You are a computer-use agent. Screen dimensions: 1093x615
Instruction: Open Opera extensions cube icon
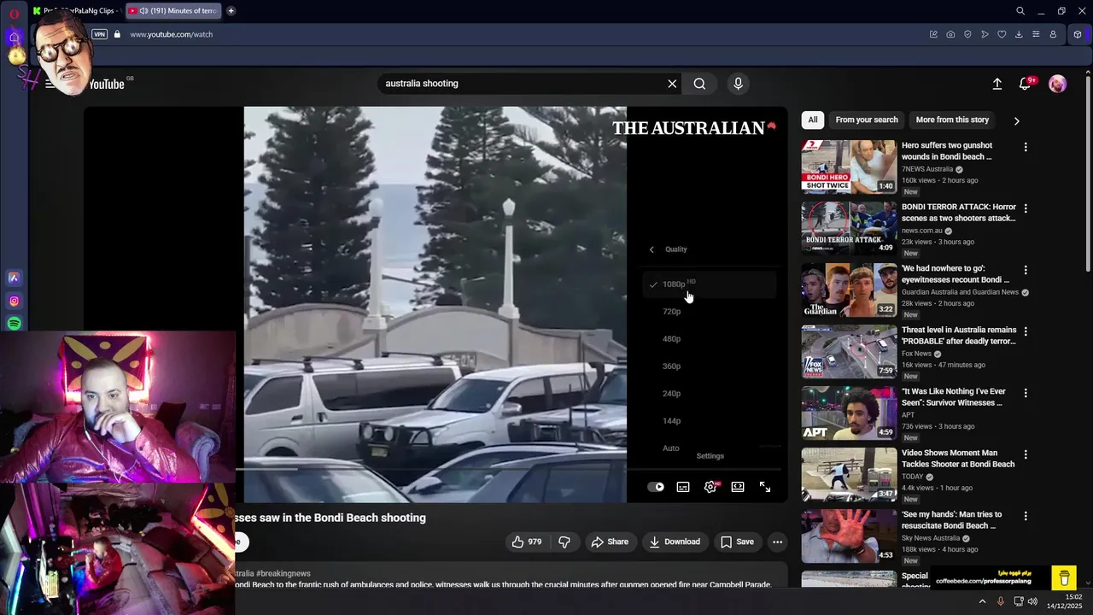(1078, 34)
